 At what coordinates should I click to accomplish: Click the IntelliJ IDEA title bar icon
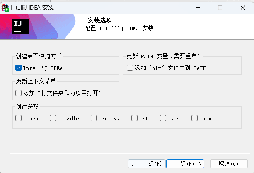(5, 7)
